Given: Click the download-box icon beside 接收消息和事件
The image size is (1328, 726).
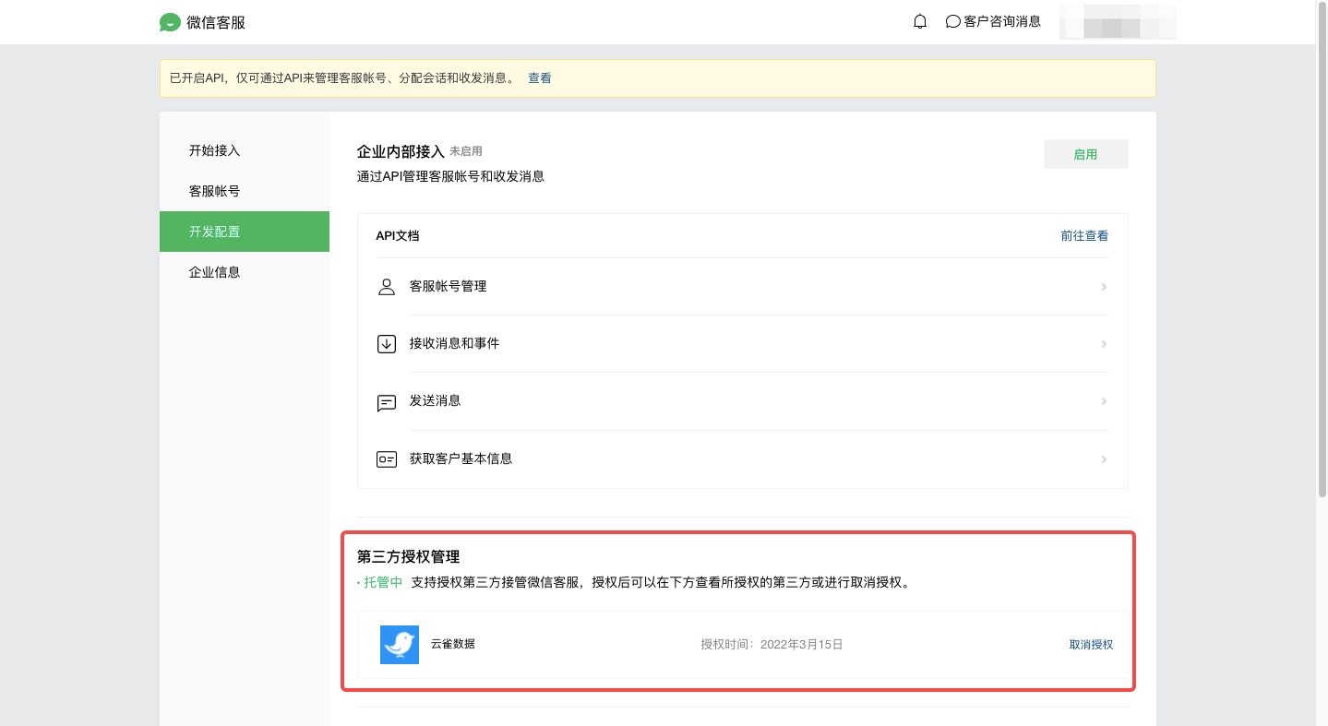Looking at the screenshot, I should click(x=387, y=344).
